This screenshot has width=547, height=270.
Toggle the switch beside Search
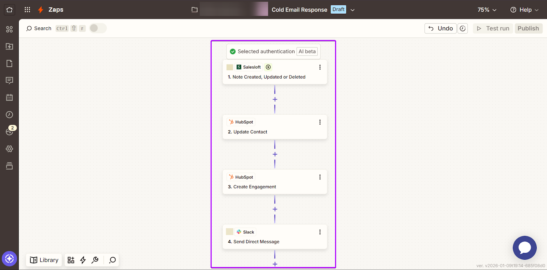point(98,28)
